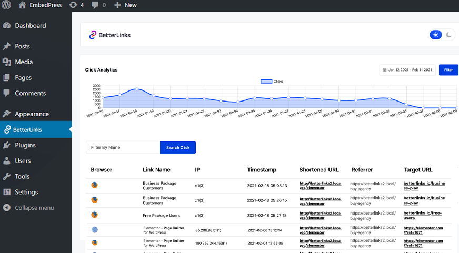Switch to light mode sun toggle
Image resolution: width=459 pixels, height=253 pixels.
pyautogui.click(x=436, y=35)
